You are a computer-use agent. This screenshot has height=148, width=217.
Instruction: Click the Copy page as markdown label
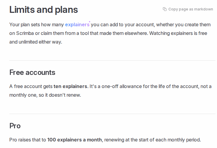coord(191,9)
